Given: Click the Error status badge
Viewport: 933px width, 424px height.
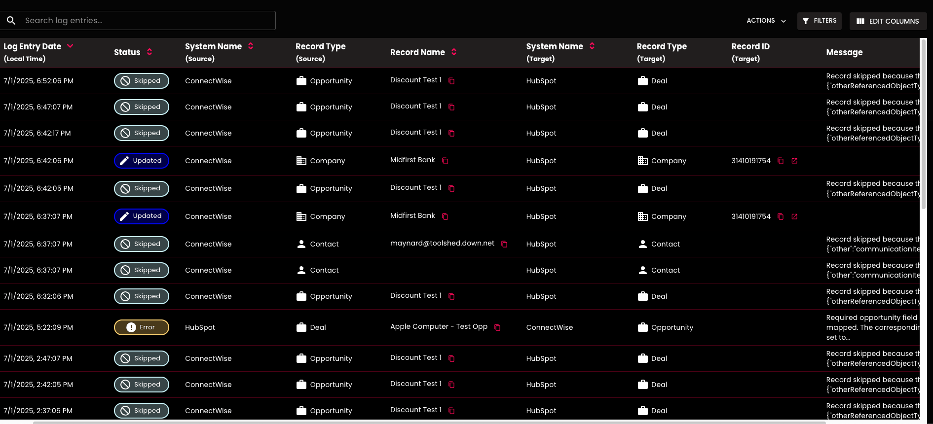Looking at the screenshot, I should tap(142, 327).
